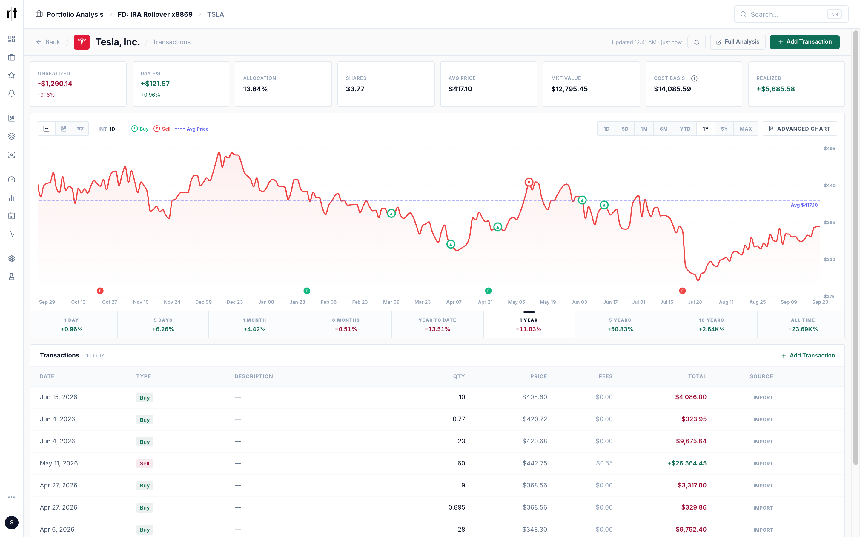Sort by the DATE column header

[x=47, y=376]
